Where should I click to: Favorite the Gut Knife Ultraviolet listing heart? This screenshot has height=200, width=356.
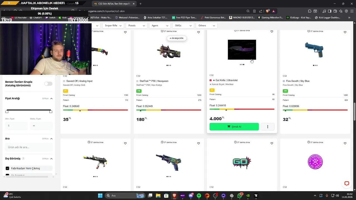click(x=272, y=31)
